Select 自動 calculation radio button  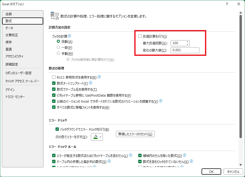pyautogui.click(x=58, y=41)
